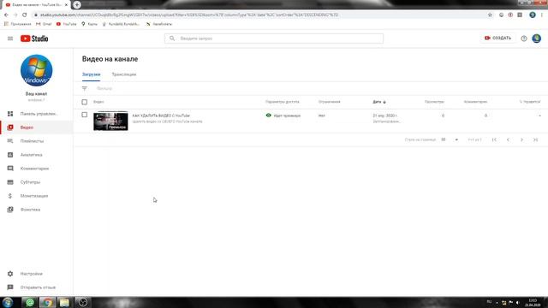
Task: Open the Playlists sidebar item
Action: [x=36, y=141]
